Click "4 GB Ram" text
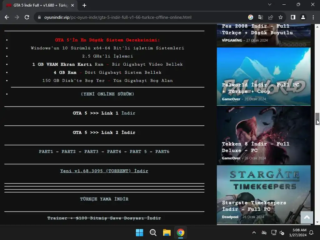The height and width of the screenshot is (240, 320). [x=65, y=72]
